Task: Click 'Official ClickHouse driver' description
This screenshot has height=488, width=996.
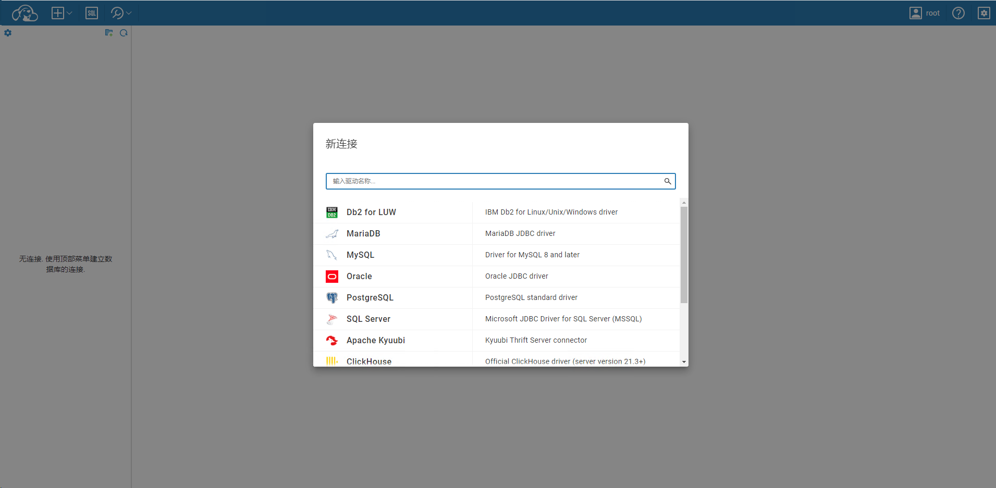Action: 565,361
